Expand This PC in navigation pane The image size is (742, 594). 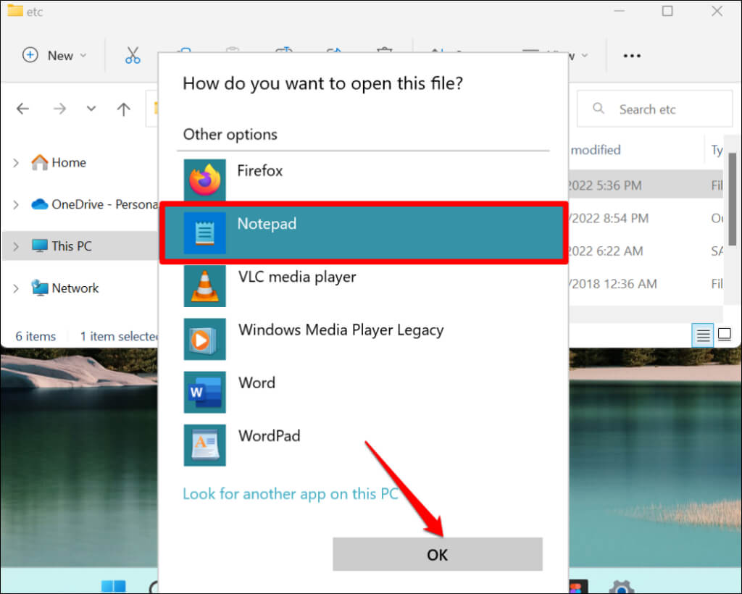(x=16, y=246)
